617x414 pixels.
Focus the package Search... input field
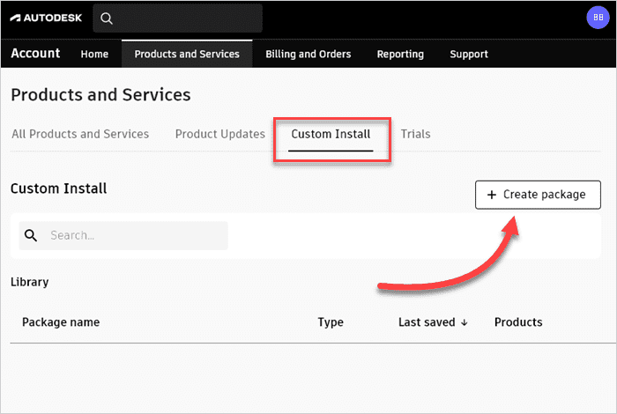click(123, 235)
